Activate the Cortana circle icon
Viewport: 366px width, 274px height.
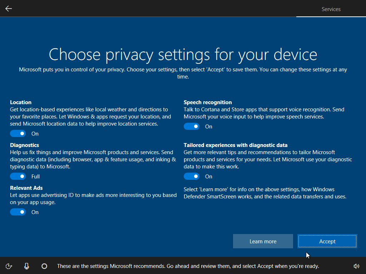click(x=44, y=266)
